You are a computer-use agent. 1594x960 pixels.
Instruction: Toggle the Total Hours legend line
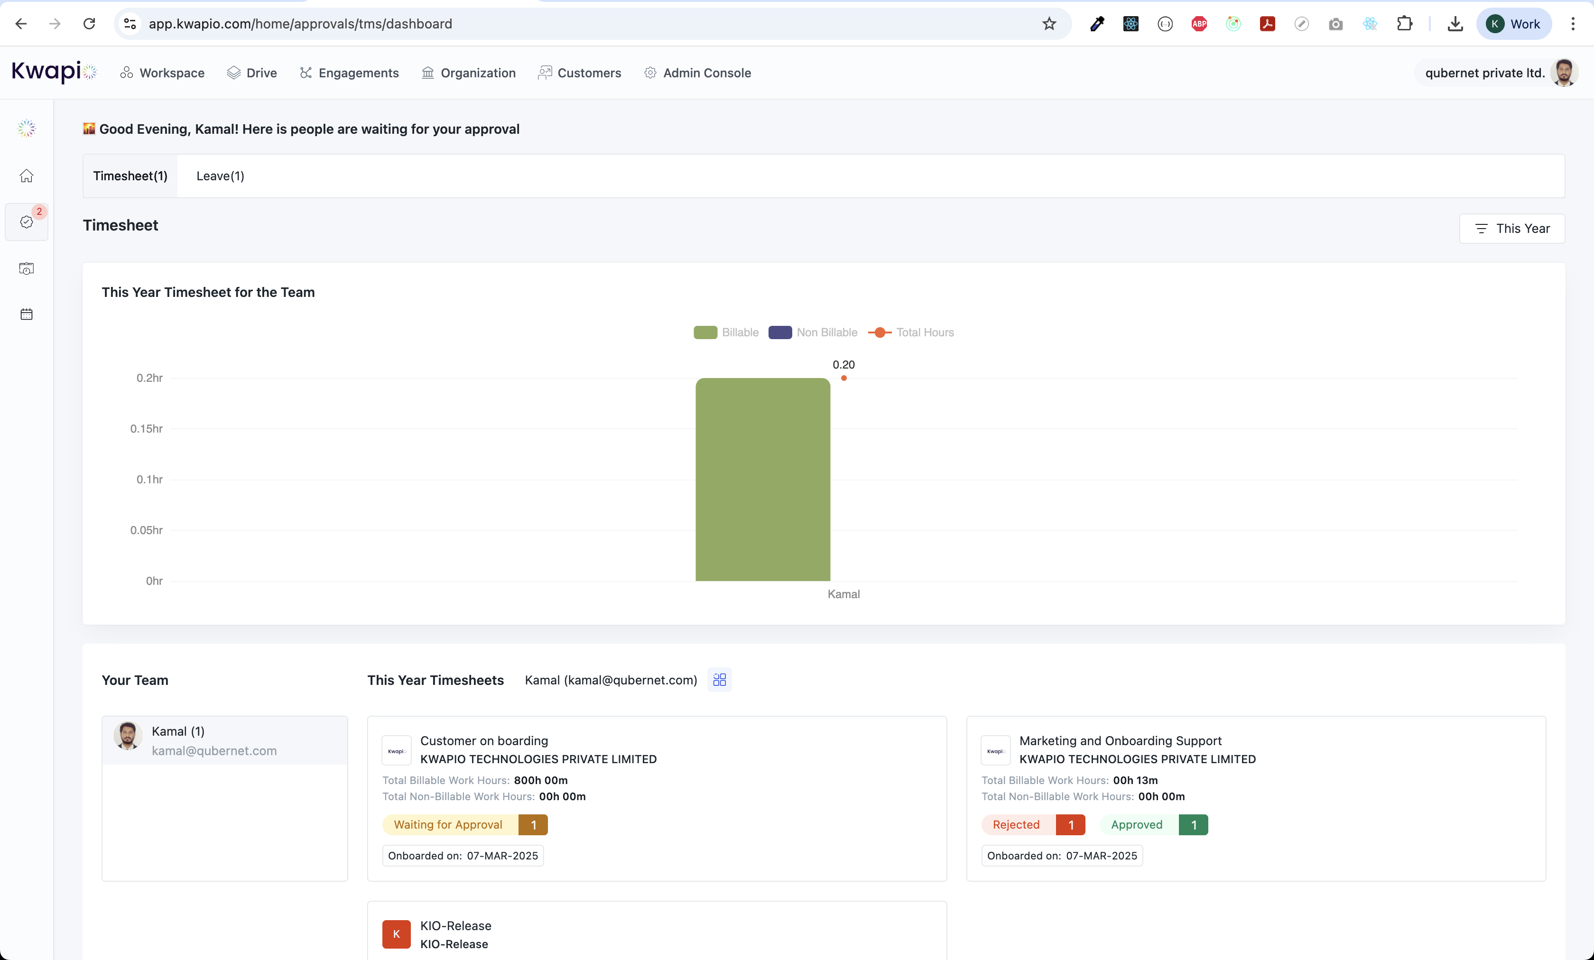(911, 332)
